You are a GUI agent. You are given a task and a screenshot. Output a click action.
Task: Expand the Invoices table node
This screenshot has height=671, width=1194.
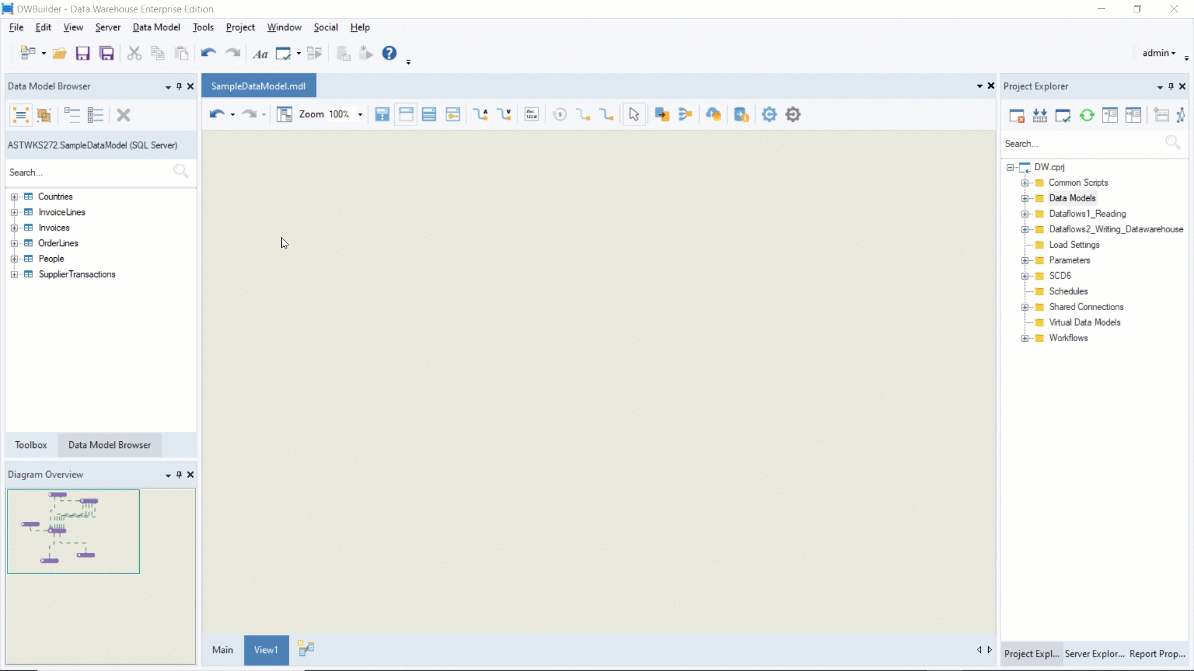(14, 228)
